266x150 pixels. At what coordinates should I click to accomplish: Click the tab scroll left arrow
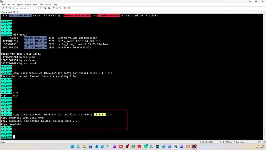(262, 12)
